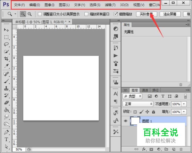
Task: Open the Actions panel play icon
Action: pos(116,56)
